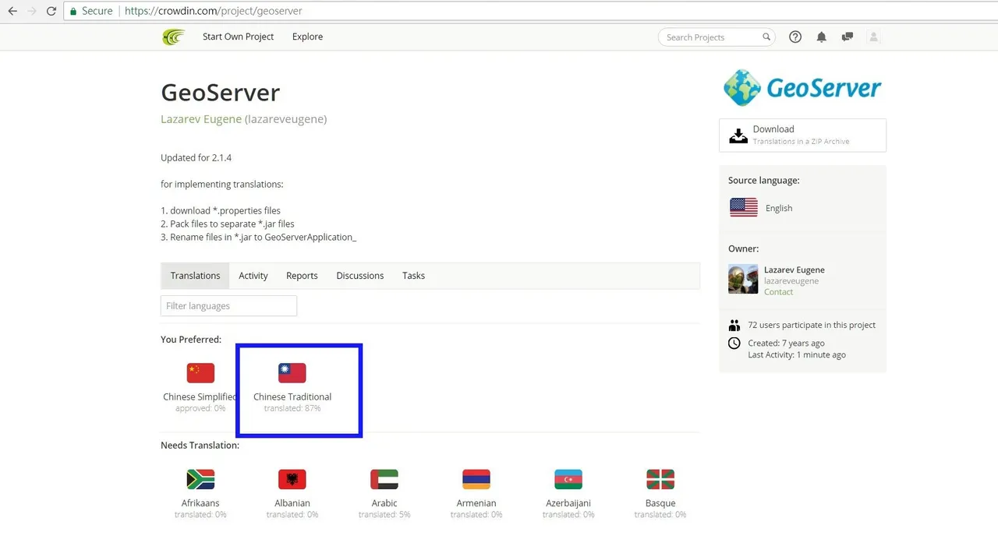Click the clock icon beside Created
This screenshot has width=998, height=539.
[734, 343]
